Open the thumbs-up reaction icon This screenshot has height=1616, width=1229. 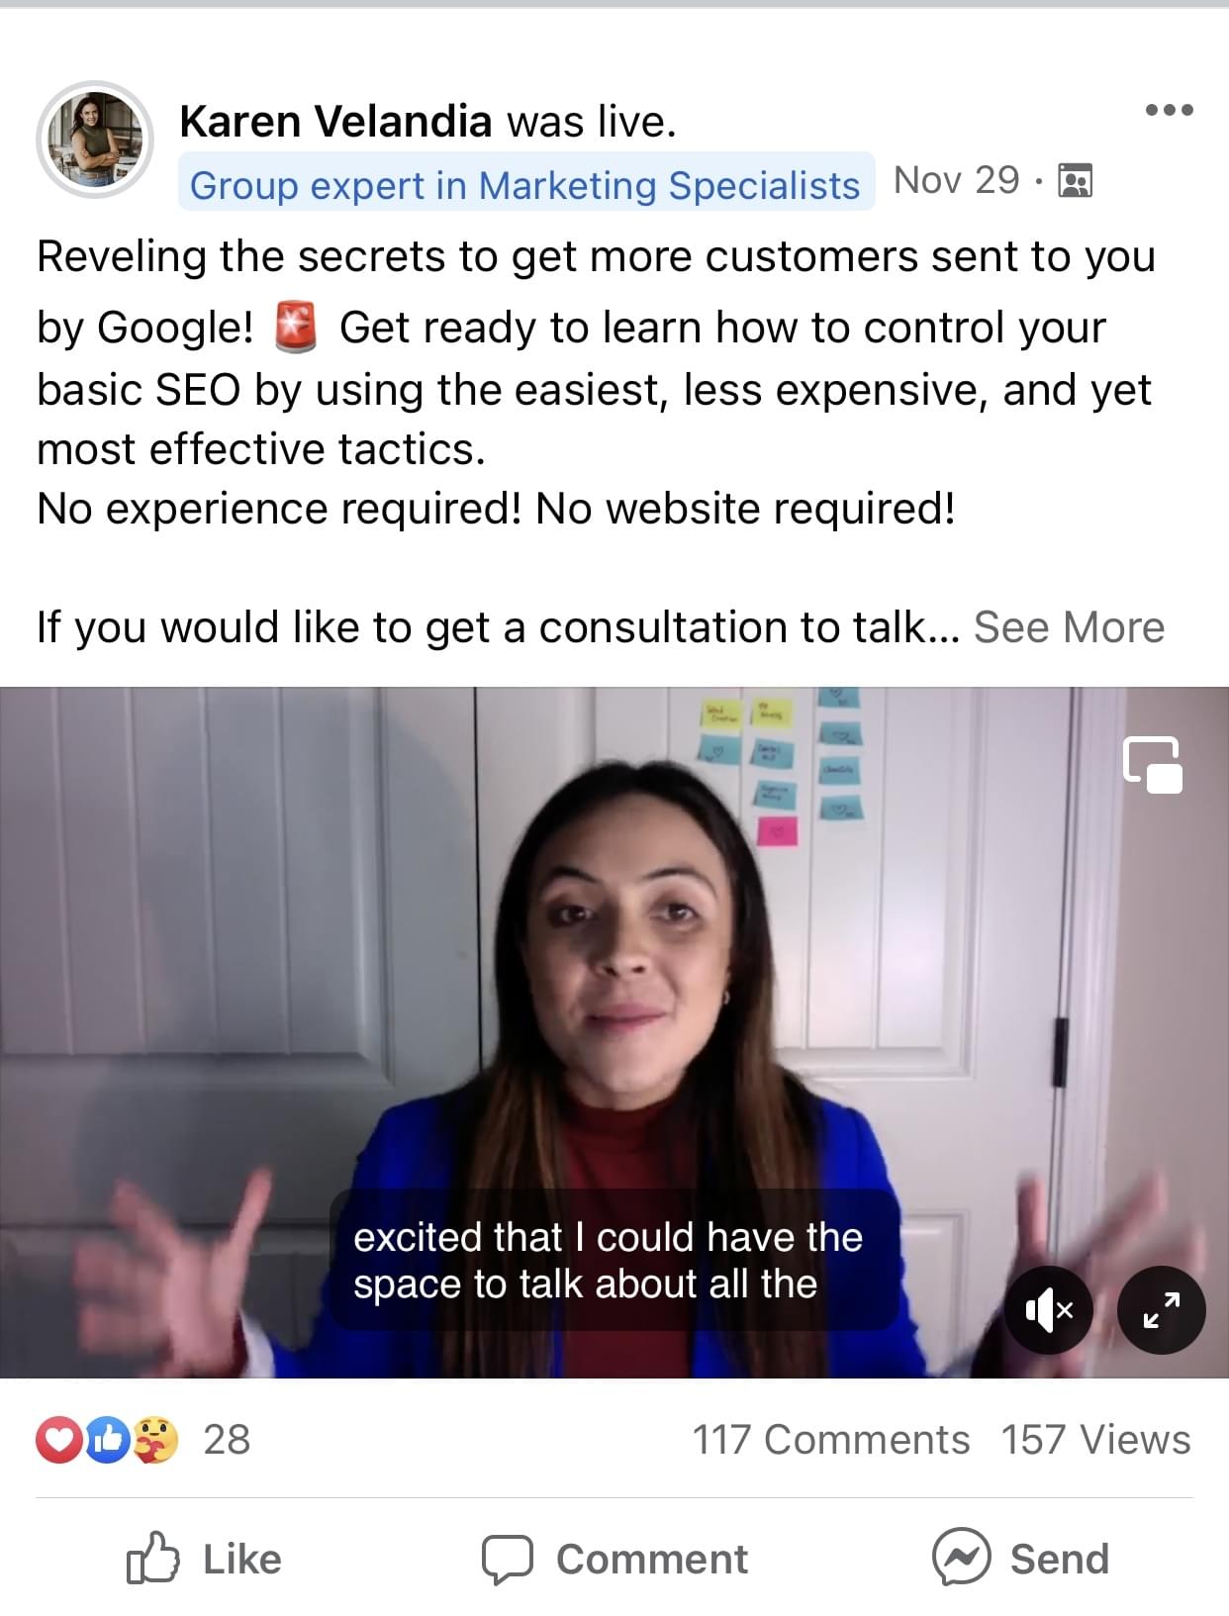point(107,1440)
